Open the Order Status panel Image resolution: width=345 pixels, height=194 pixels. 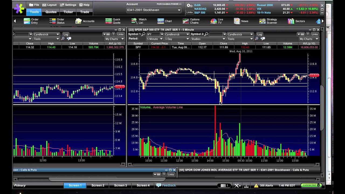57,21
